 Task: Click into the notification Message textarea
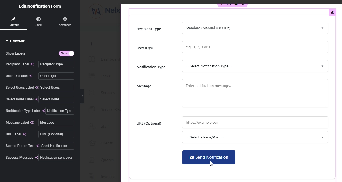[255, 93]
